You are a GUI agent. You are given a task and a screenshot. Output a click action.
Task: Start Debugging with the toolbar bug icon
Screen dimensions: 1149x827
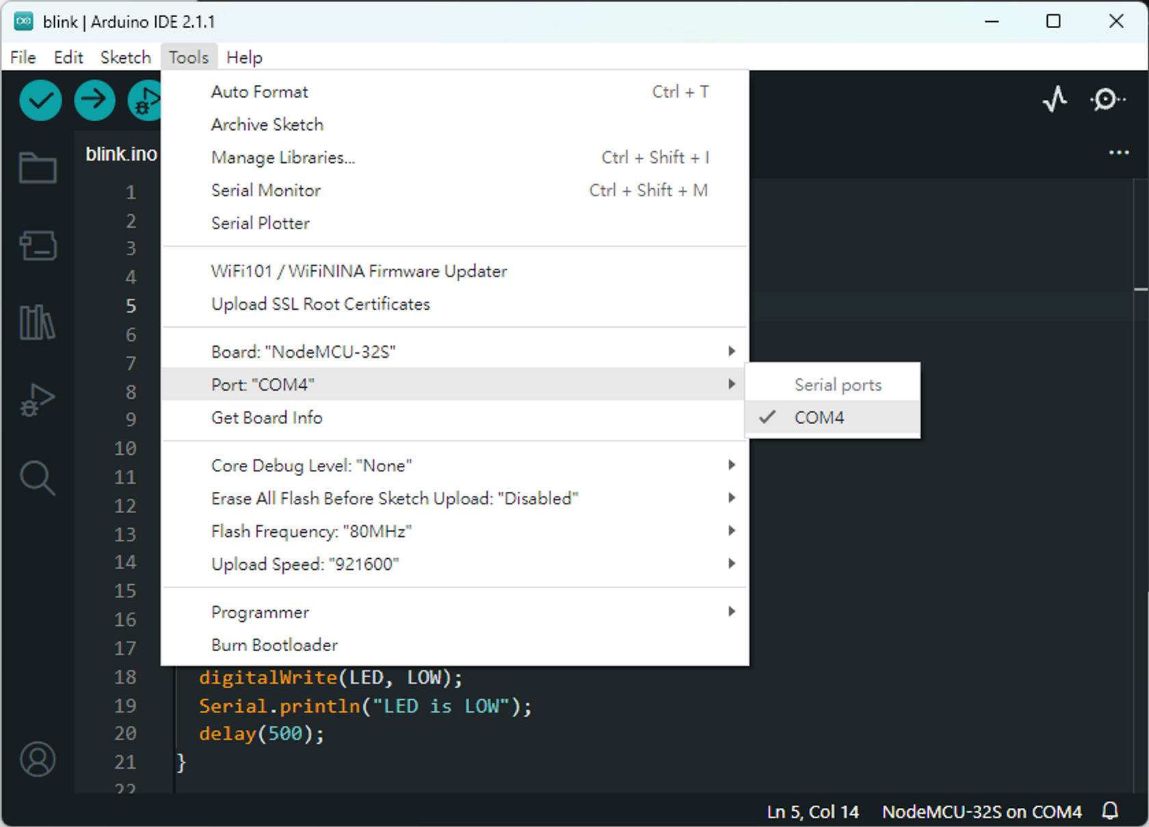point(145,101)
